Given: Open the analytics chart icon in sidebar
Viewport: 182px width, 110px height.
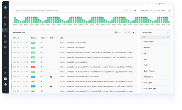Looking at the screenshot, I should click(x=5, y=24).
